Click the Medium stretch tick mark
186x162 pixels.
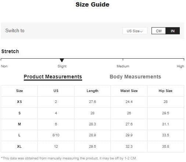[x=123, y=59]
